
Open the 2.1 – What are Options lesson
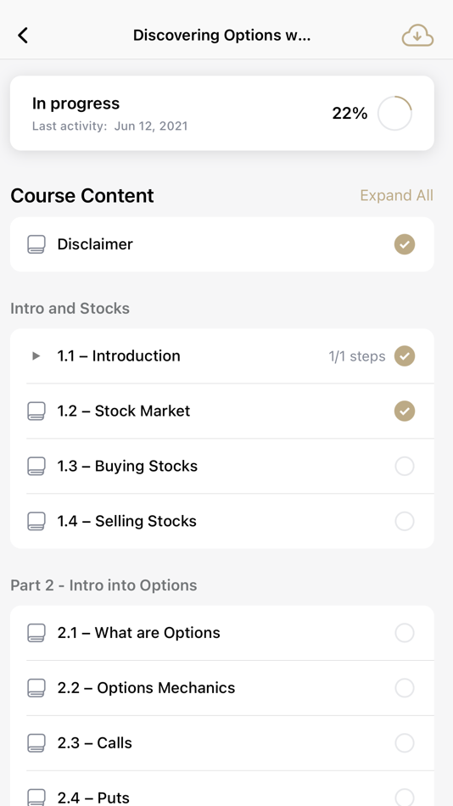point(222,633)
